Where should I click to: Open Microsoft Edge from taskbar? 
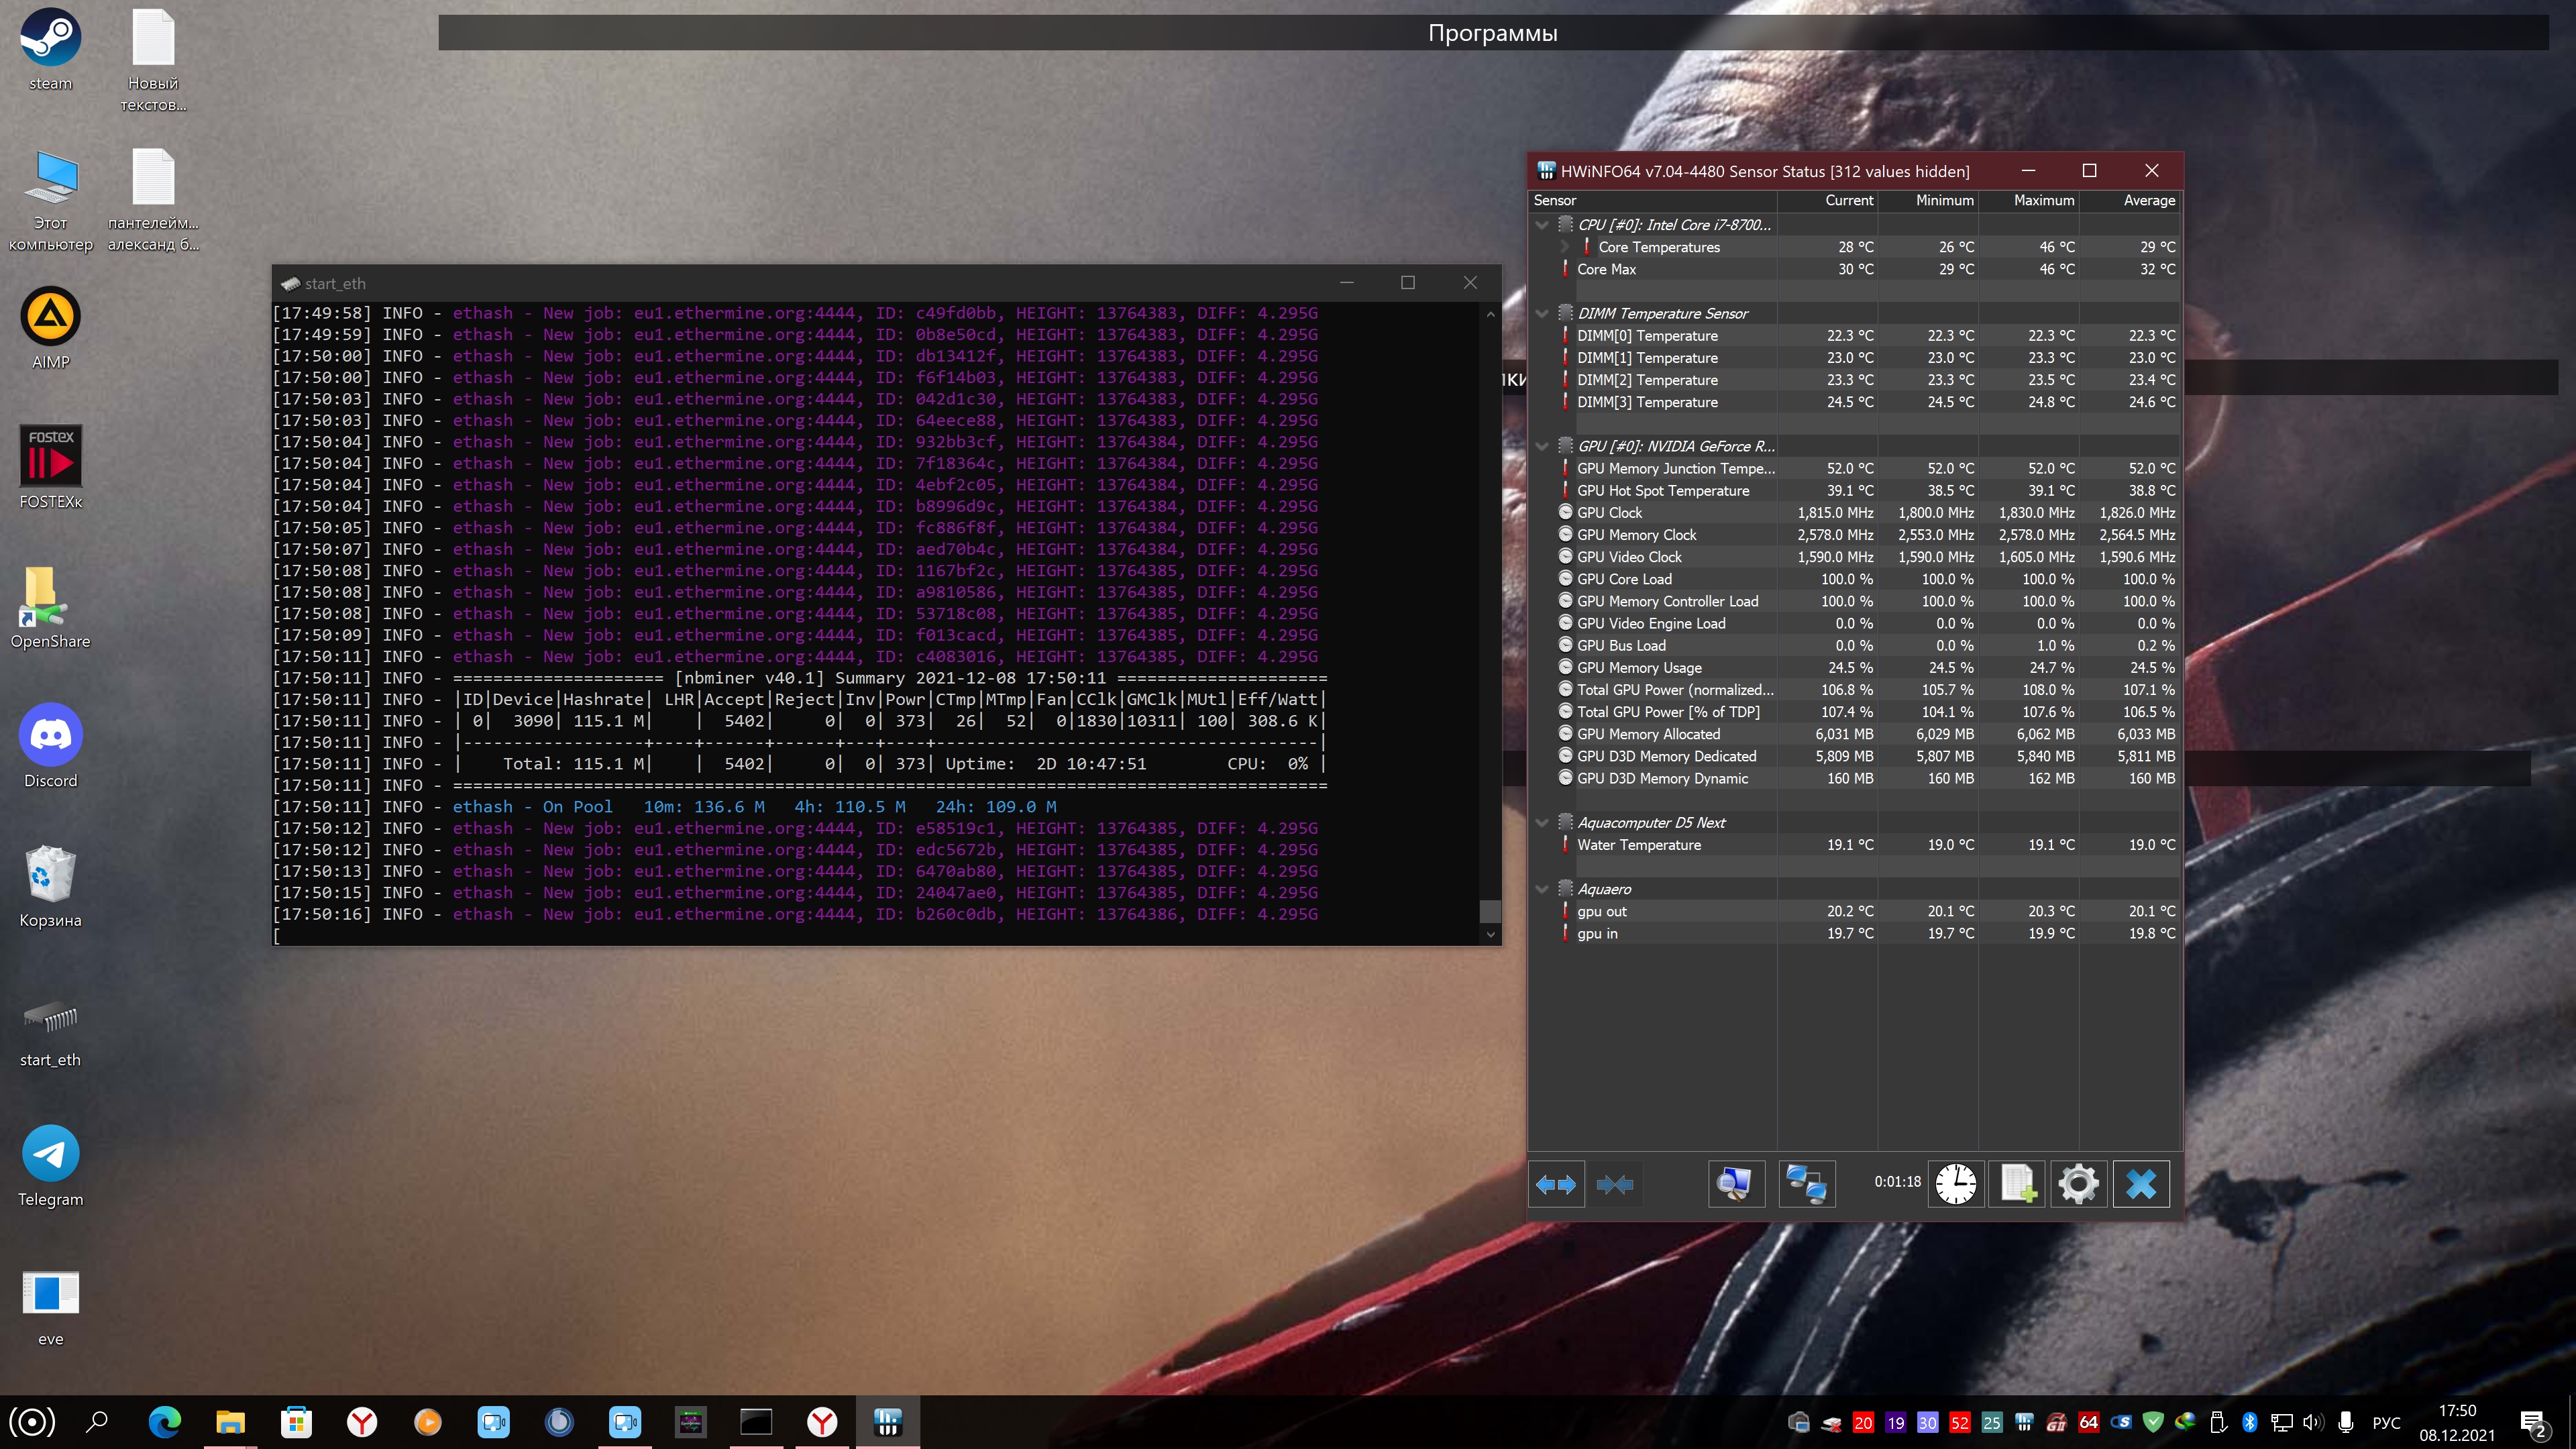[165, 1421]
